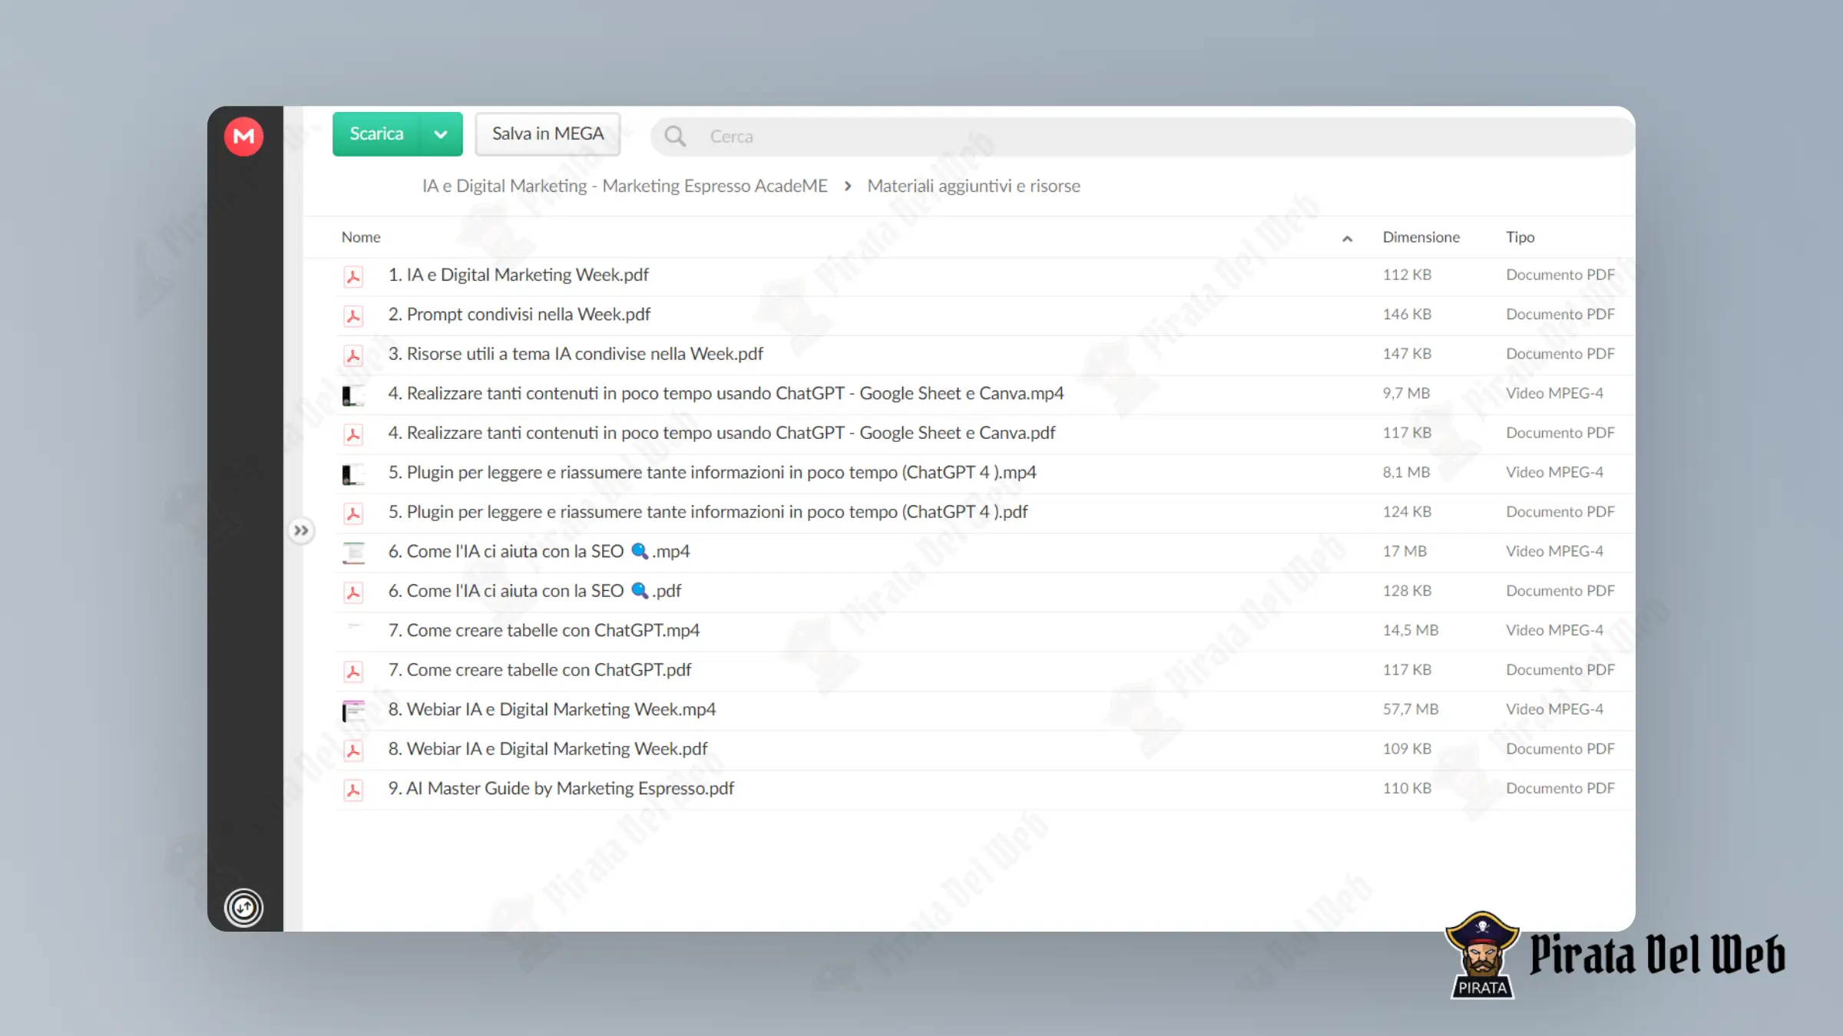Click Video MPEG-4 type in 8. Webiar row
Image resolution: width=1843 pixels, height=1036 pixels.
click(x=1554, y=709)
